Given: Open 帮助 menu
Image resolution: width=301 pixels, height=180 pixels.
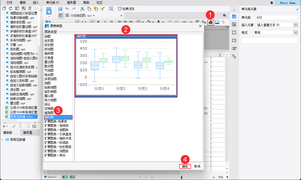Looking at the screenshot, I should (x=86, y=2).
